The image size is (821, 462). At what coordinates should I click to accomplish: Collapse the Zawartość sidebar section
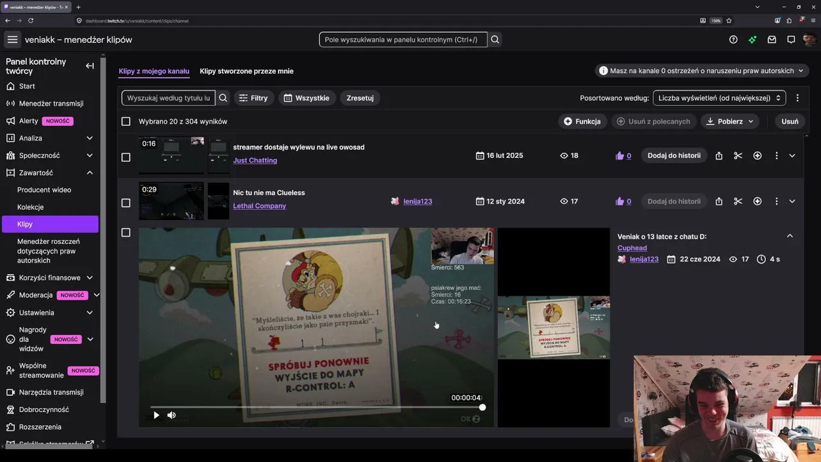click(90, 173)
